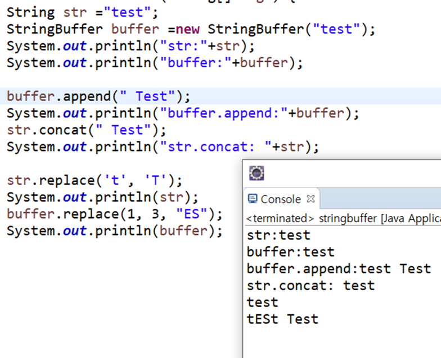Click the new StringBuffer("test") line
The image size is (441, 358).
pos(191,29)
